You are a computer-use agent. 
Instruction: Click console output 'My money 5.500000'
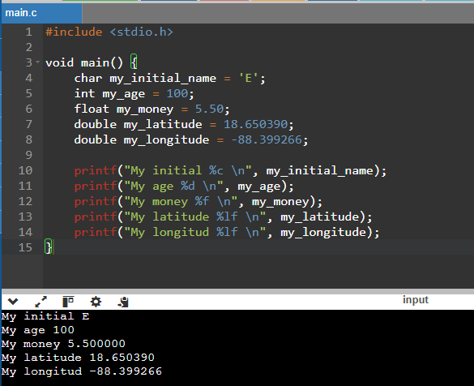[x=63, y=344]
